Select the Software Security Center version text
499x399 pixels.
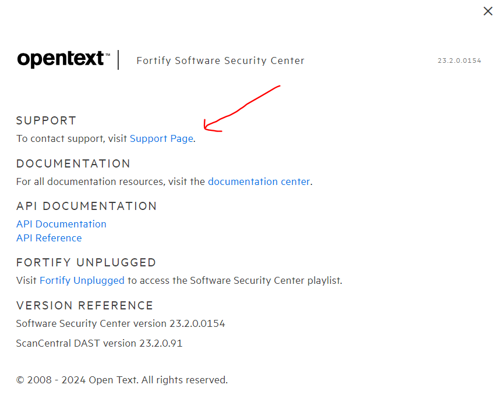pos(121,323)
